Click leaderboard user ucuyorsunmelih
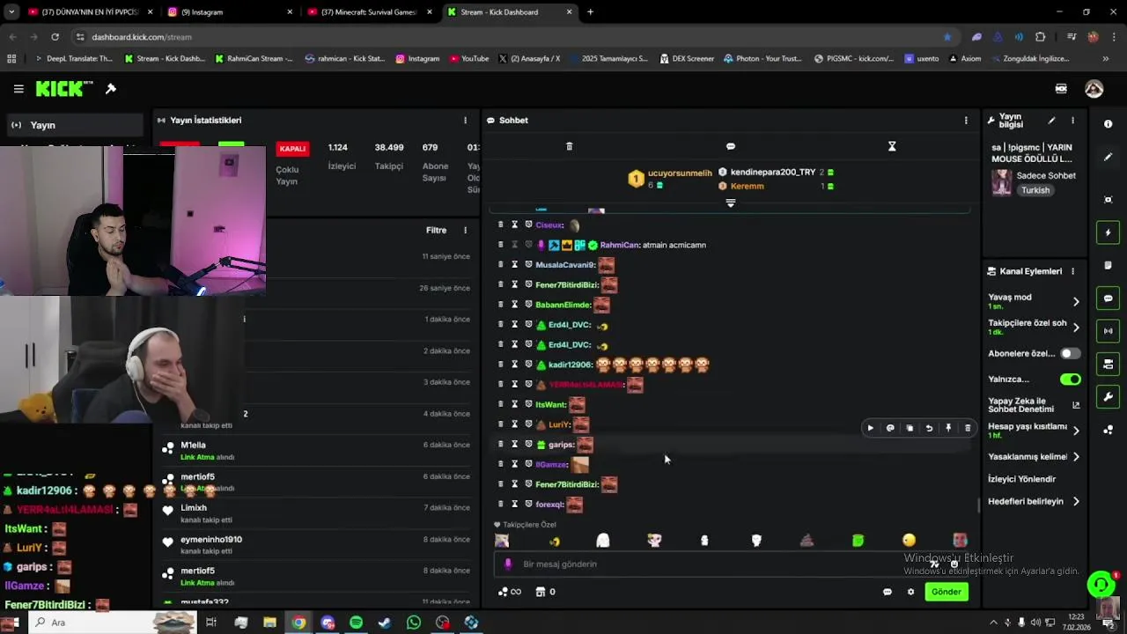 point(680,173)
